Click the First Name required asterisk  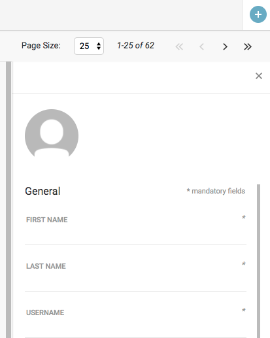pyautogui.click(x=244, y=217)
